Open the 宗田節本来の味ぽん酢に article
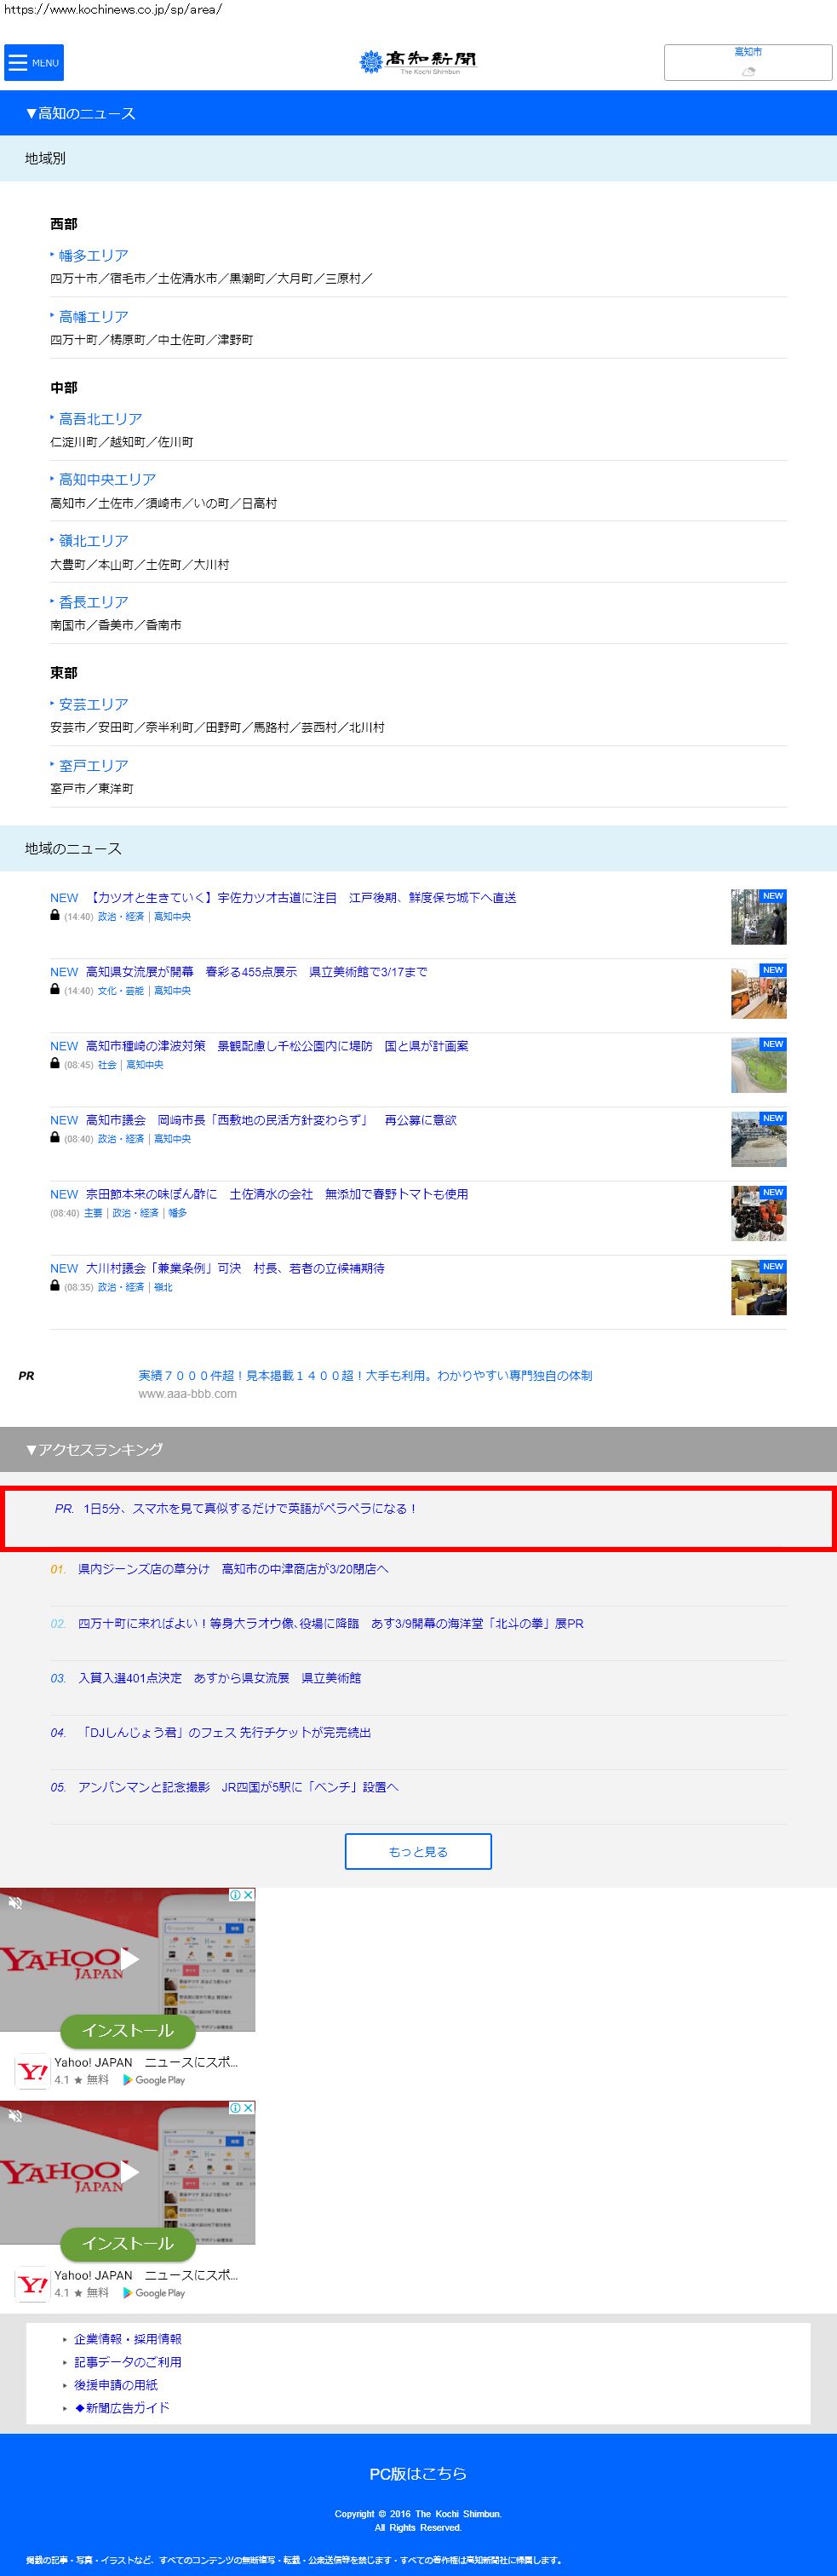837x2576 pixels. click(277, 1193)
